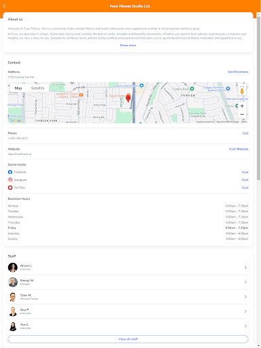The width and height of the screenshot is (261, 348).
Task: Go back using the header arrow
Action: pyautogui.click(x=4, y=6)
